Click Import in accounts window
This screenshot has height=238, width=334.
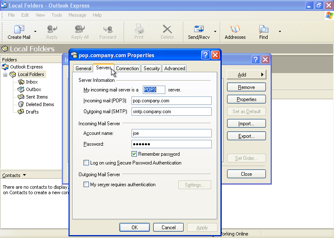[x=246, y=124]
